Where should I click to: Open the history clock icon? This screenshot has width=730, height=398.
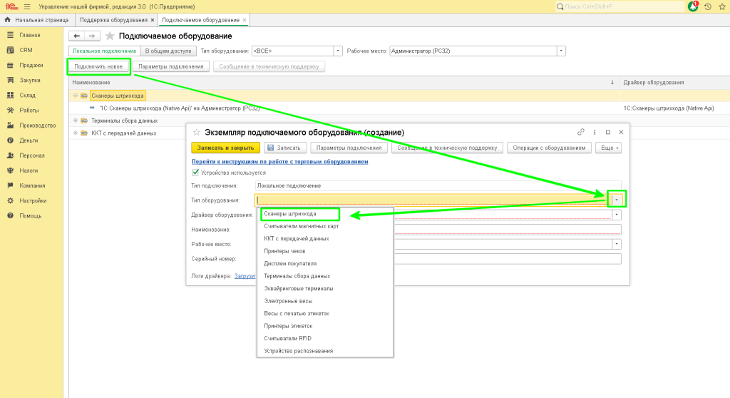click(x=708, y=6)
